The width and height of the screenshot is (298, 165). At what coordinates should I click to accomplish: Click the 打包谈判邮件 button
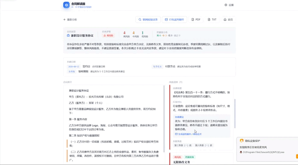pos(175,20)
